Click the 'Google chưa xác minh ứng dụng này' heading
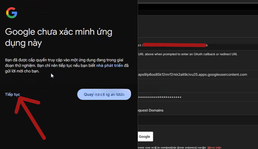Image resolution: width=258 pixels, height=149 pixels. pos(59,37)
